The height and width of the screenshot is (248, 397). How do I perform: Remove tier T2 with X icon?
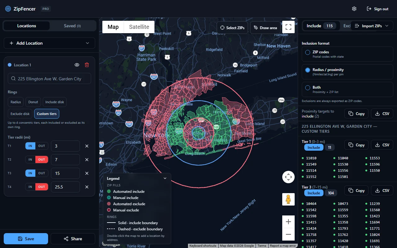click(87, 160)
